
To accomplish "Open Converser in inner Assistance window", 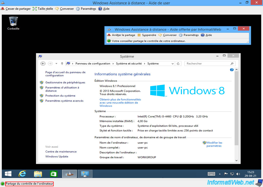I will (167, 35).
